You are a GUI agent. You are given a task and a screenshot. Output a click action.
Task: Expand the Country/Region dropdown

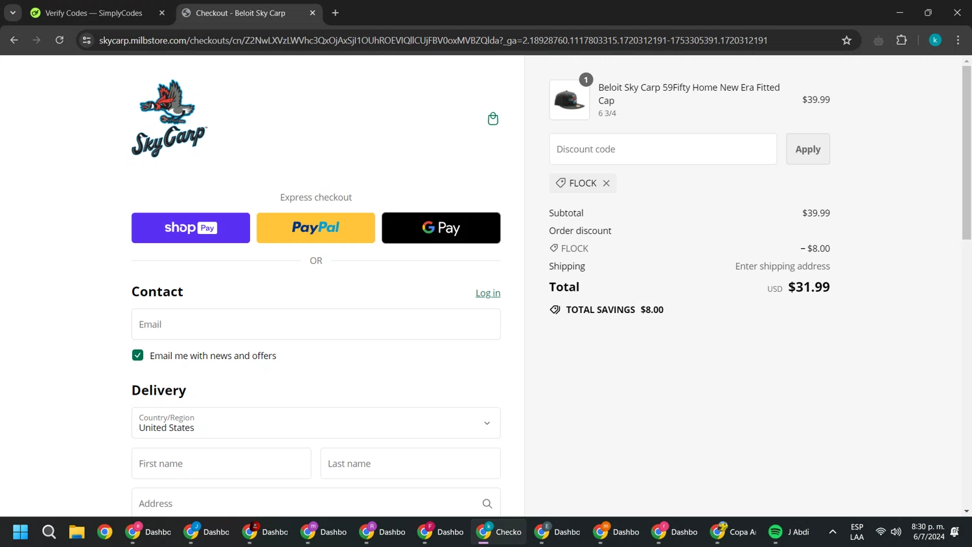tap(316, 423)
